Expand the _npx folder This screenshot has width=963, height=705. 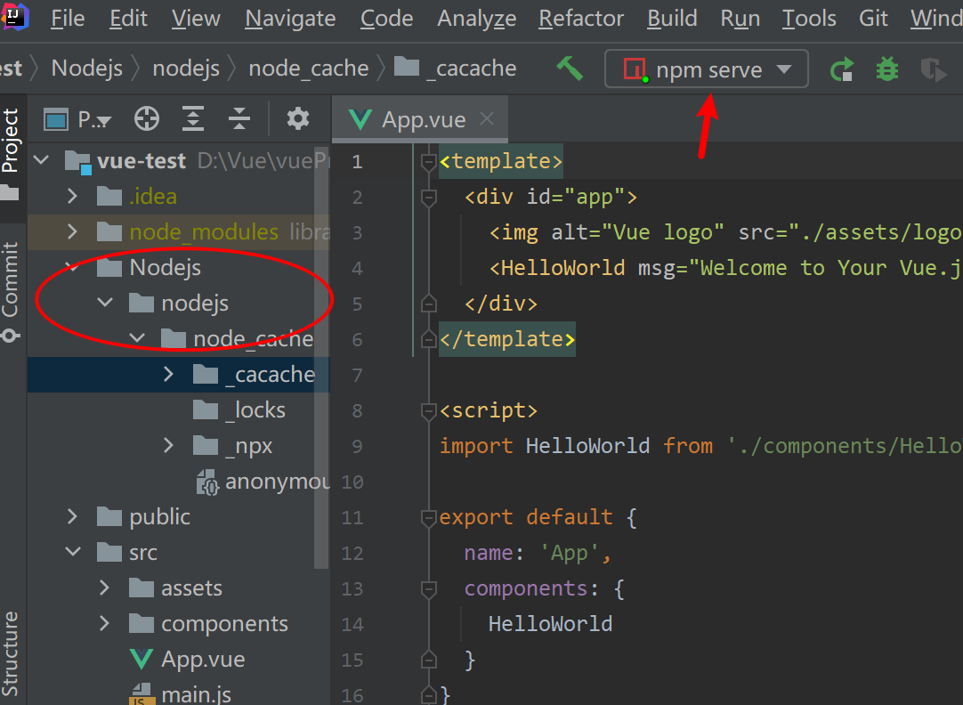click(x=168, y=445)
